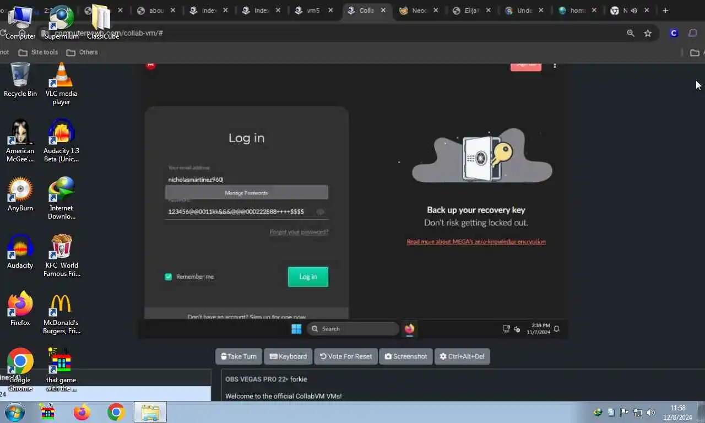705x423 pixels.
Task: Open the virtual Keyboard button
Action: click(x=288, y=356)
